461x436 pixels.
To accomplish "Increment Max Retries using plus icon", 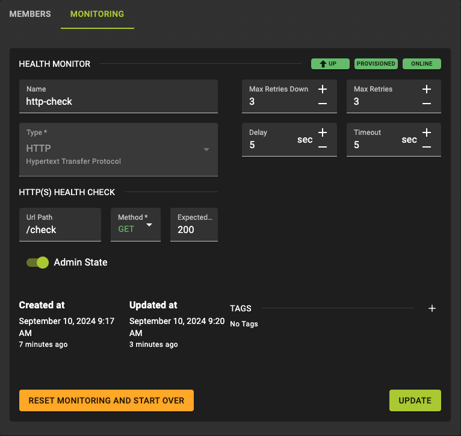I will [x=427, y=89].
